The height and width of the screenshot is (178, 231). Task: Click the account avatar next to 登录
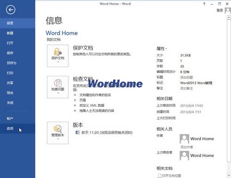[228, 11]
